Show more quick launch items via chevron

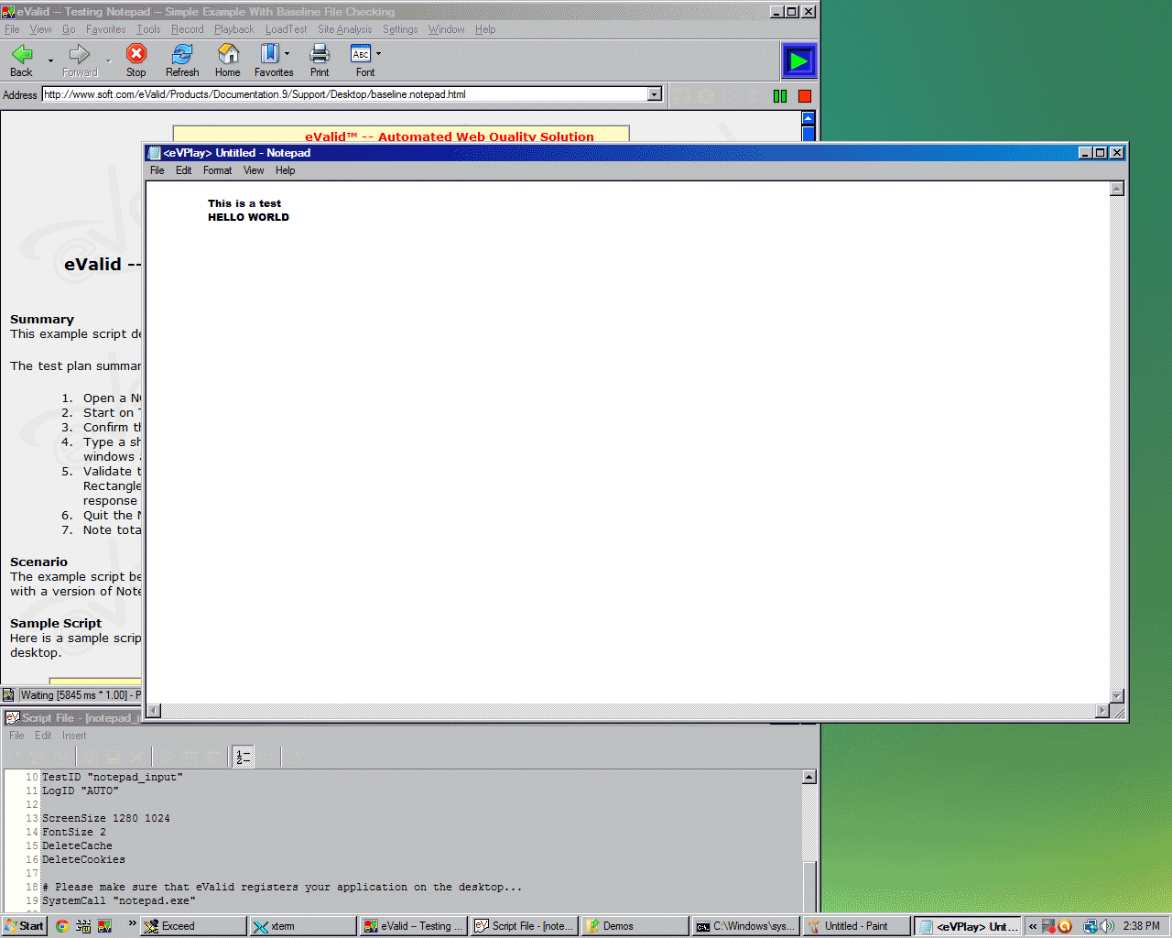point(132,923)
